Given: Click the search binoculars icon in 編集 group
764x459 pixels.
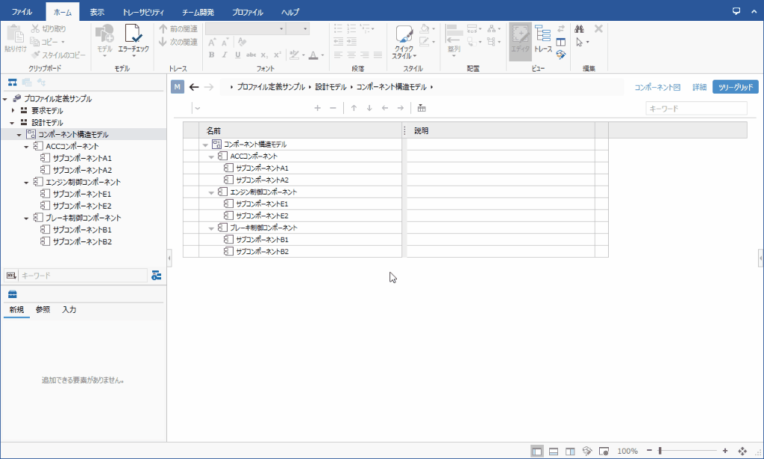Looking at the screenshot, I should (x=579, y=30).
